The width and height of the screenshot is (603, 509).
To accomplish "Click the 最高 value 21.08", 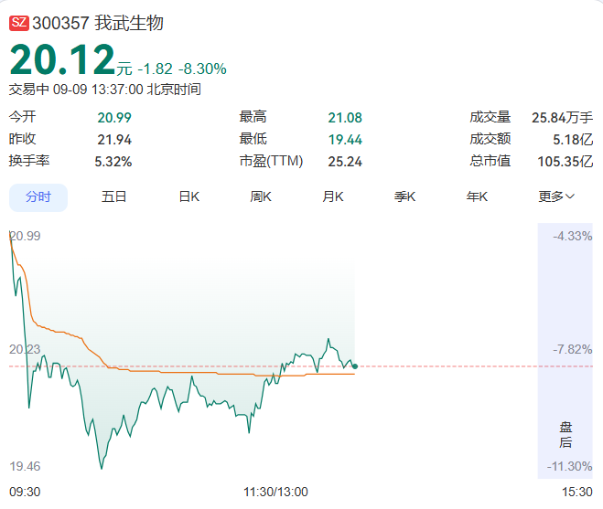I will (x=345, y=118).
